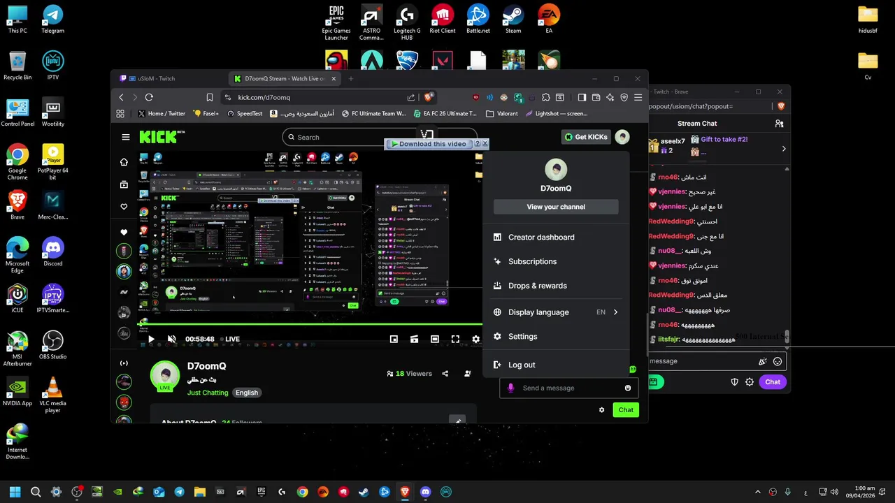Image resolution: width=895 pixels, height=503 pixels.
Task: Click Twitch chat shield mode icon
Action: pos(734,382)
